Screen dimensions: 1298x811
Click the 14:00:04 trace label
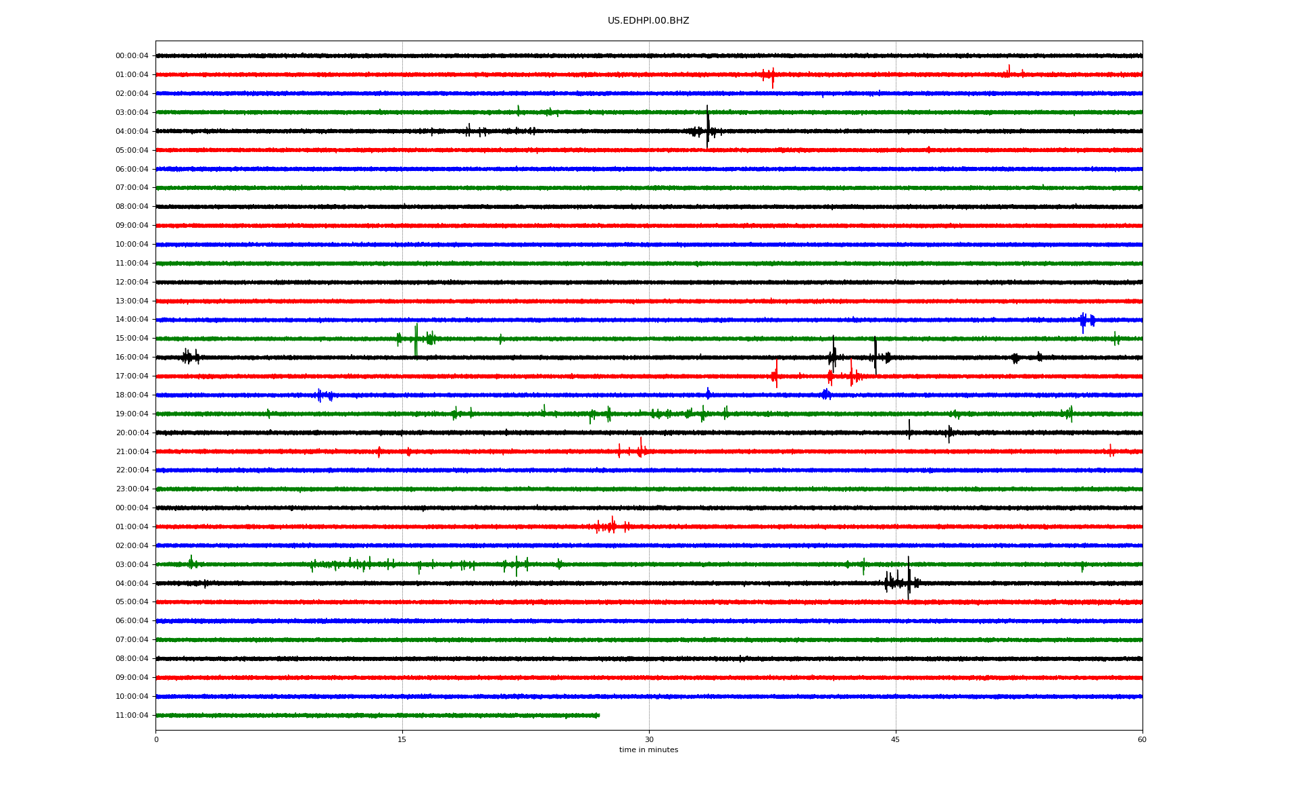coord(132,320)
